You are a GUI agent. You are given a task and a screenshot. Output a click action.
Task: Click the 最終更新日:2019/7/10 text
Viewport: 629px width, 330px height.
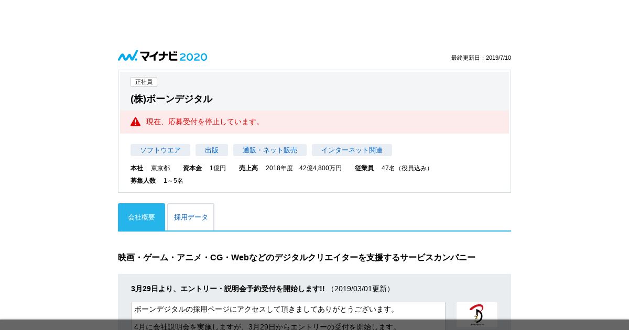(x=481, y=58)
